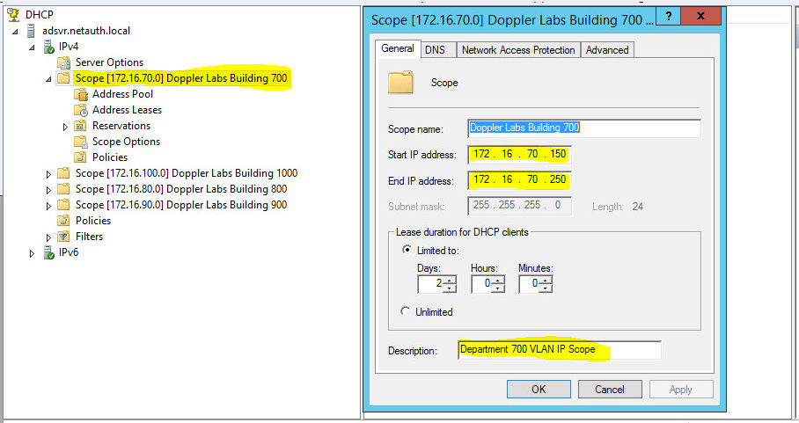
Task: Select the Limited to lease duration option
Action: 407,250
